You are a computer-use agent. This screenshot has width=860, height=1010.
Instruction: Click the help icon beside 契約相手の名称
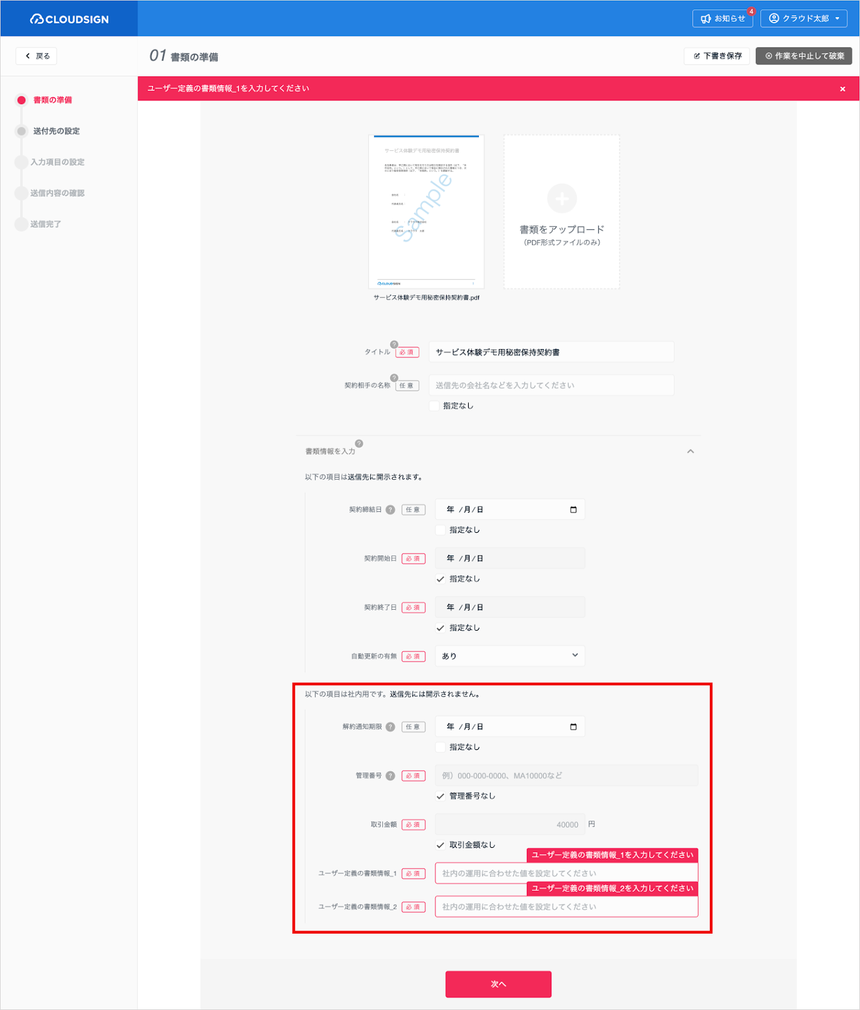[x=394, y=378]
